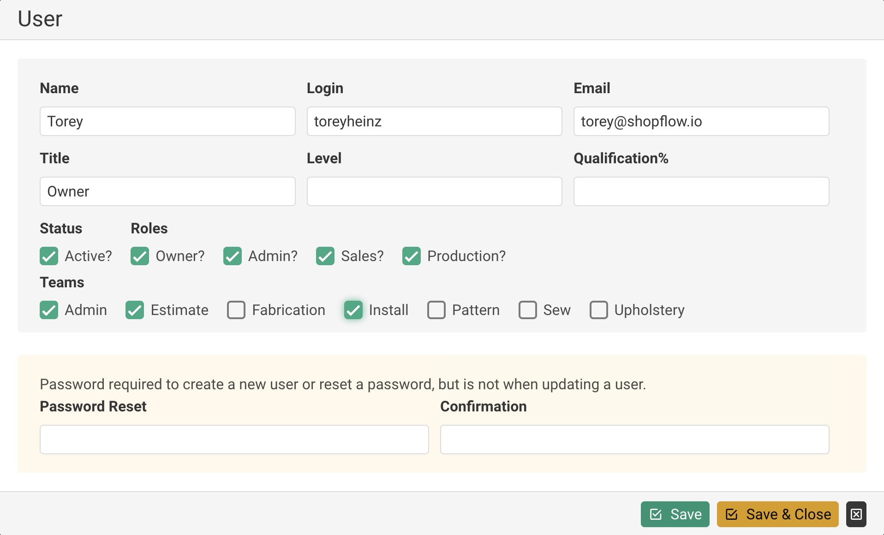
Task: Check the Upholstery team checkbox
Action: (599, 310)
